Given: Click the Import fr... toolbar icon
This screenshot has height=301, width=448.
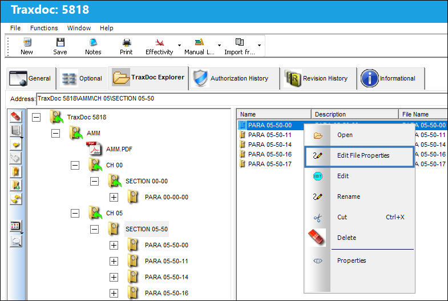Looking at the screenshot, I should tap(240, 42).
